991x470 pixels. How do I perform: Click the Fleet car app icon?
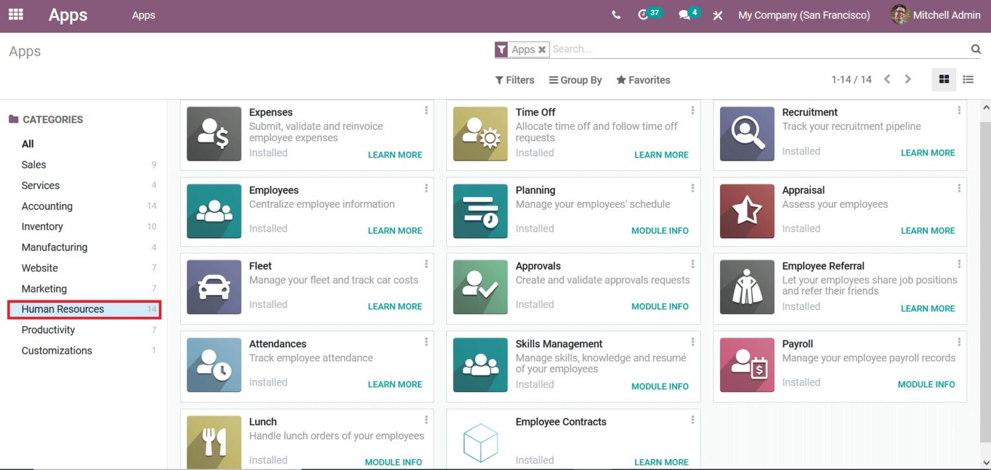point(214,287)
